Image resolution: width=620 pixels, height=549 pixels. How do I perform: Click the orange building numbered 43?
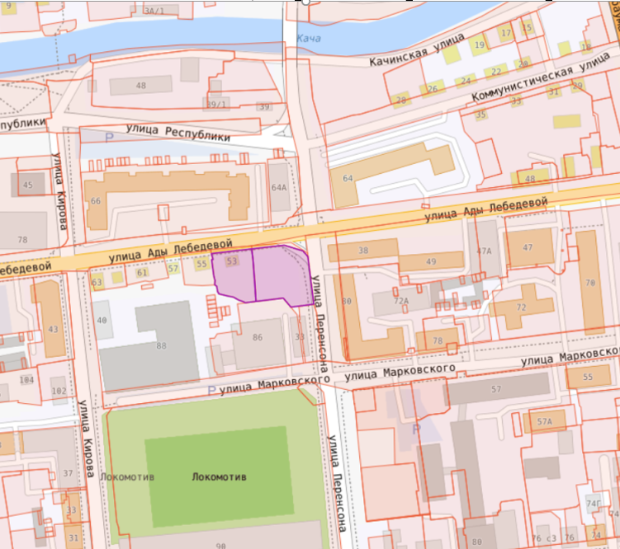pyautogui.click(x=54, y=329)
